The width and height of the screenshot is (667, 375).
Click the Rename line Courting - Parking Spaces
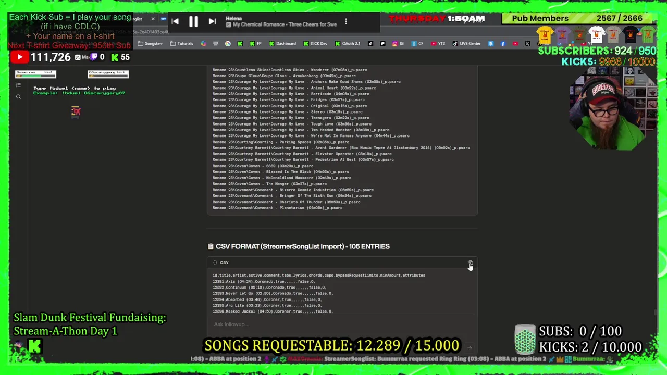[281, 142]
